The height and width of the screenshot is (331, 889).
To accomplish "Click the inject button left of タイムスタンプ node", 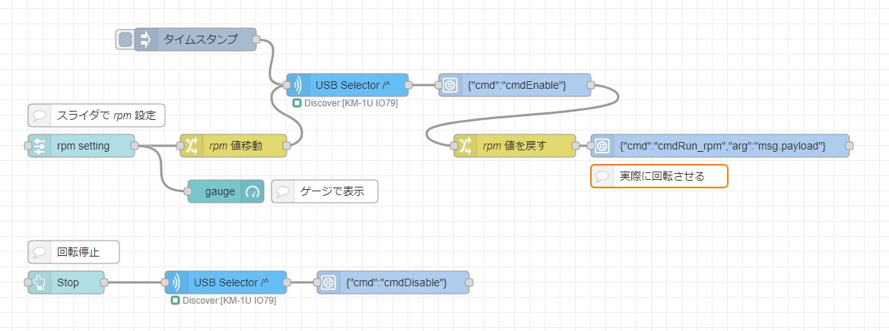I will tap(126, 39).
